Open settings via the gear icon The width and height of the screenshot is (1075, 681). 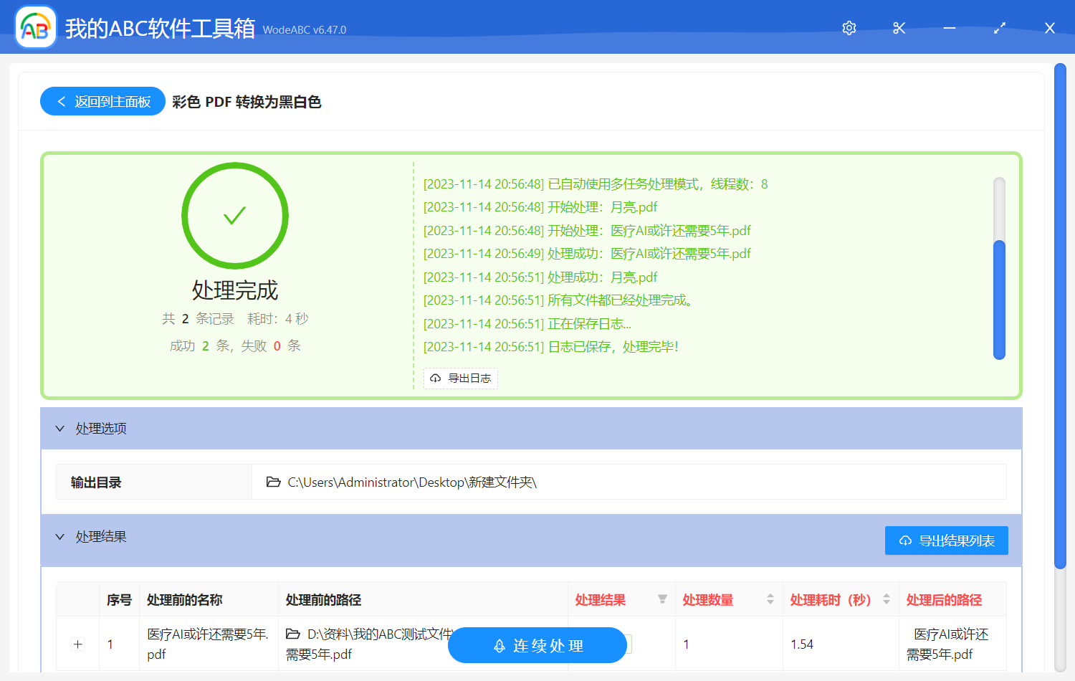pos(849,28)
